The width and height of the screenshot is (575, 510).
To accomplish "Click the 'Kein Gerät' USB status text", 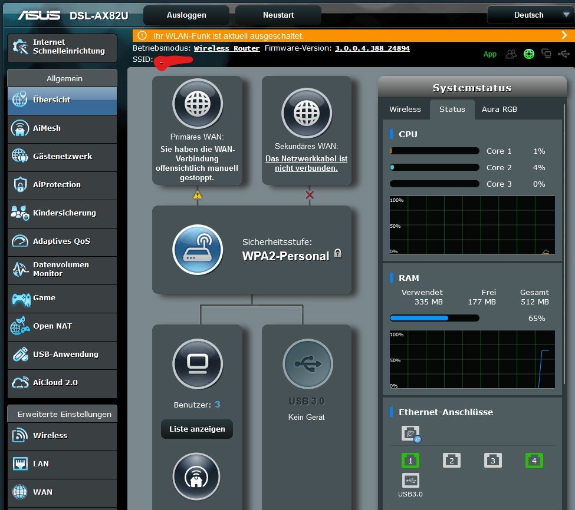I will (306, 417).
